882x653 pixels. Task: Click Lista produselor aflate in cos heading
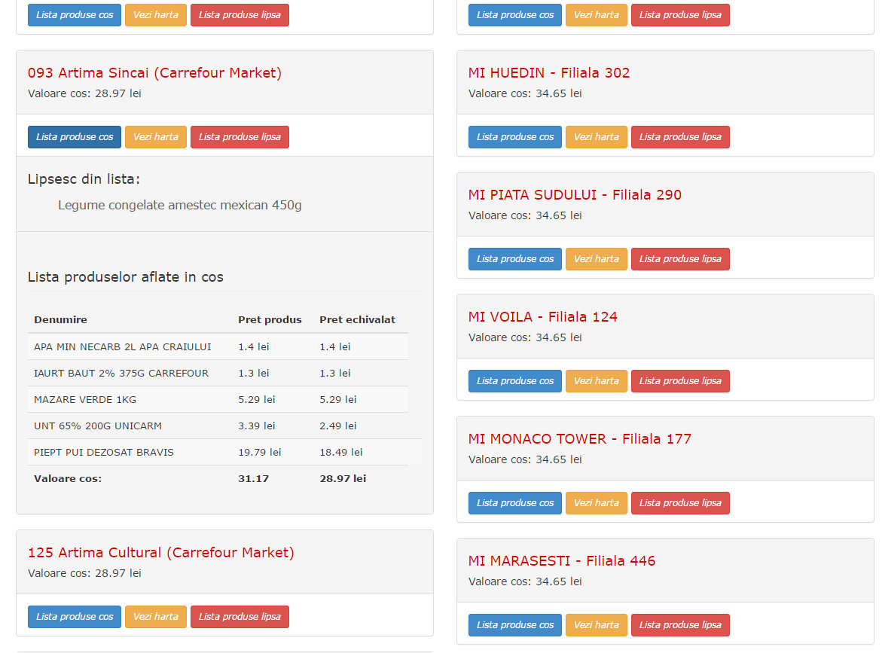pos(126,276)
